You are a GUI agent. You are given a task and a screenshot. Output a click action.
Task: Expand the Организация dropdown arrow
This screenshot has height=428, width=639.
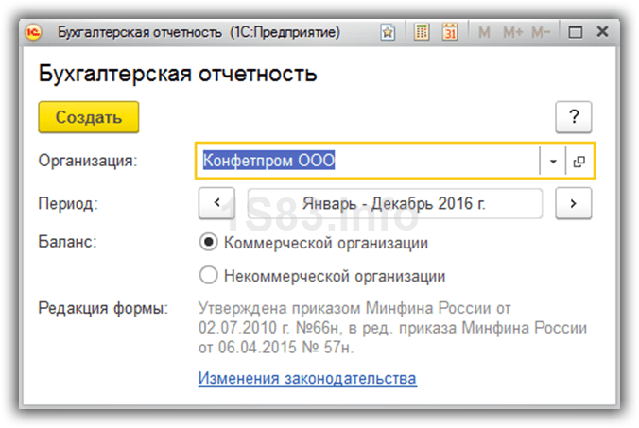pyautogui.click(x=553, y=162)
